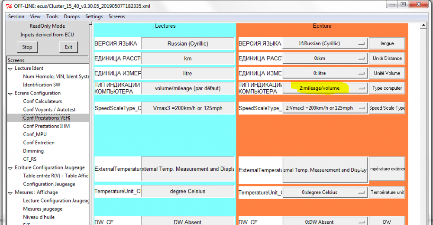Open Conf Calculateurs screen

click(42, 101)
